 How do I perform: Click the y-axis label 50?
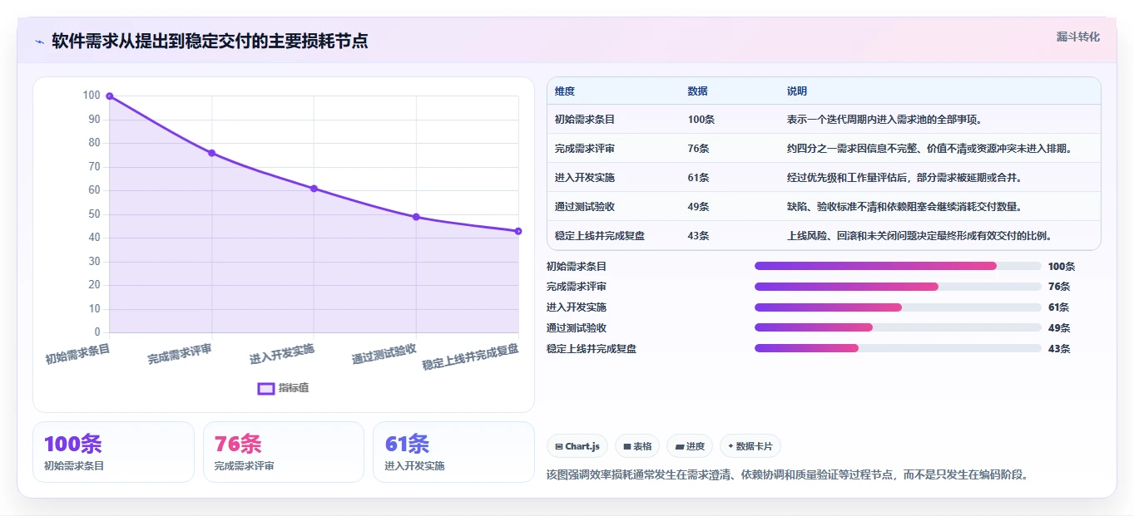pyautogui.click(x=94, y=214)
